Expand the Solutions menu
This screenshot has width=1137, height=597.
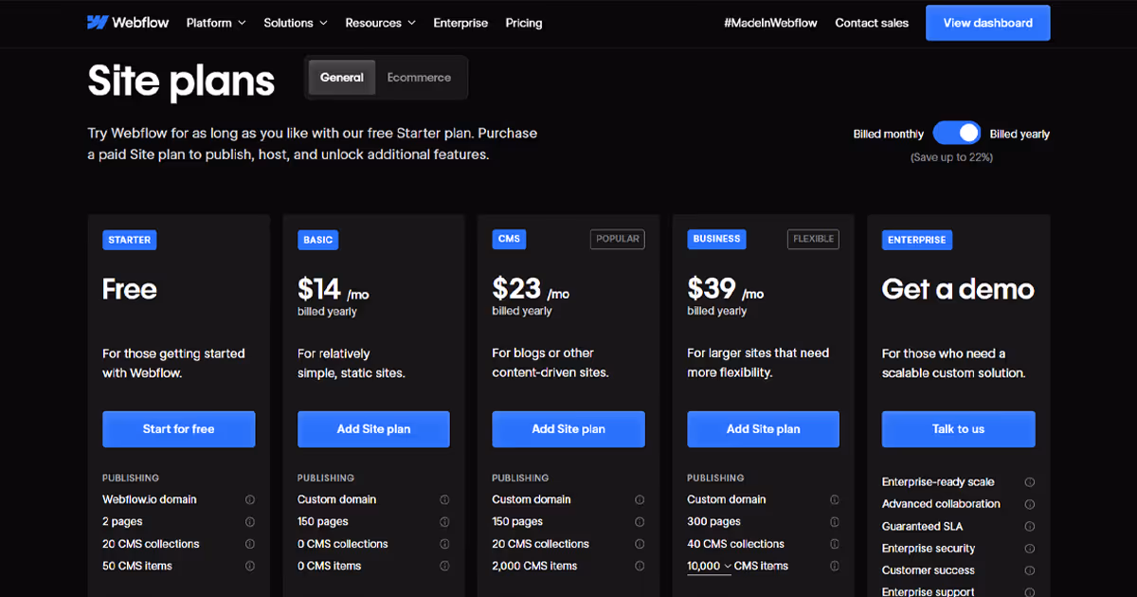(296, 23)
